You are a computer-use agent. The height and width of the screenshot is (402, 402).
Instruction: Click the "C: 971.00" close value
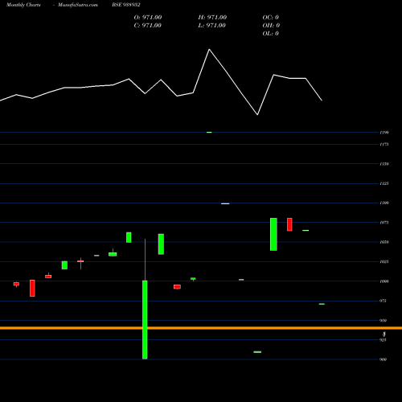147,26
